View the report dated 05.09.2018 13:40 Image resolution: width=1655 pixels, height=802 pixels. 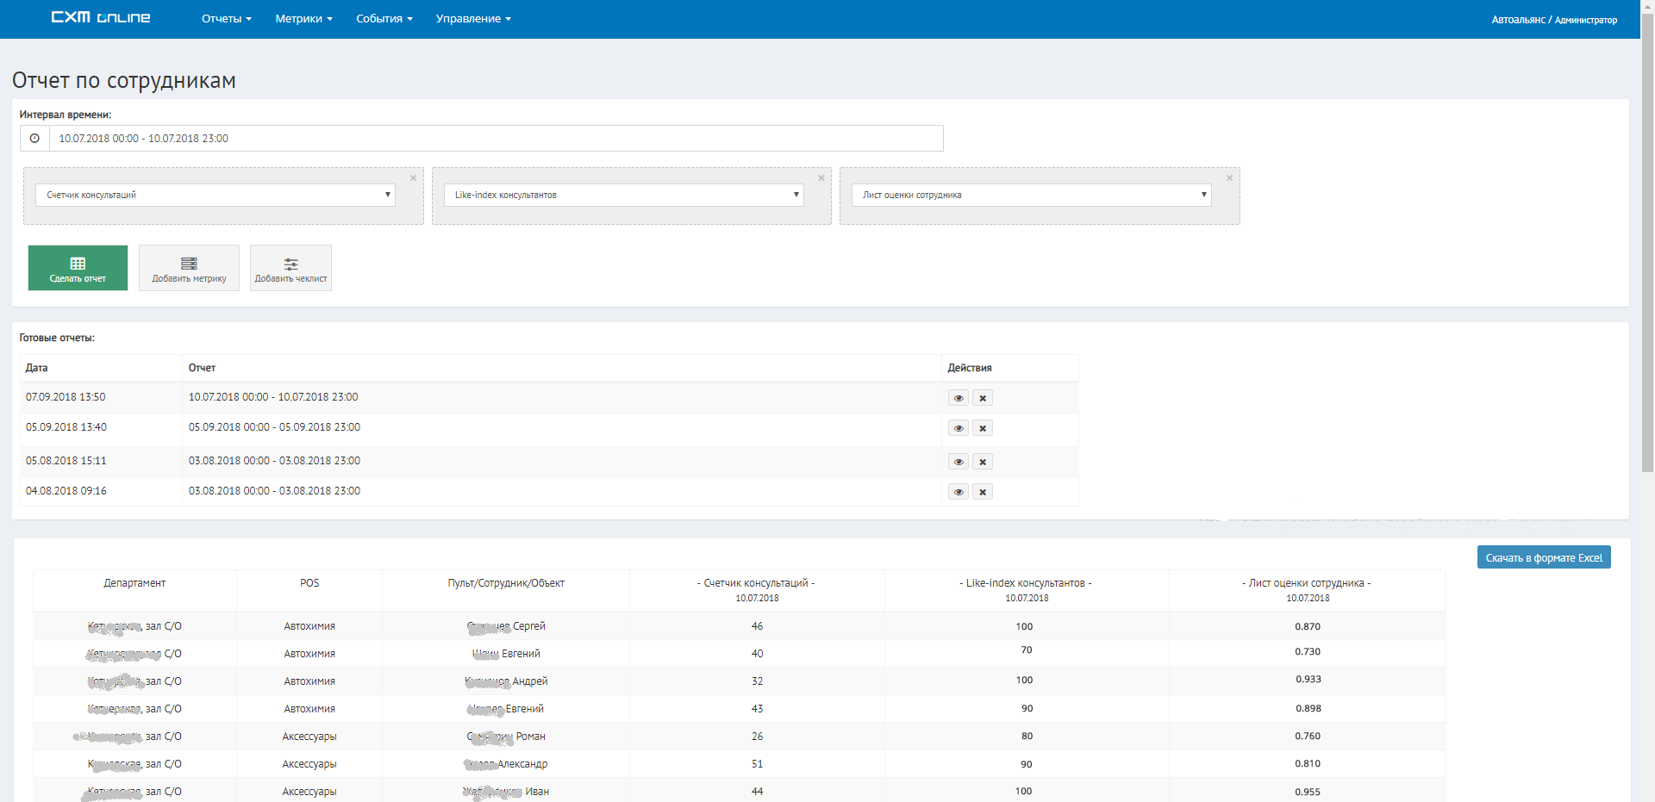pos(958,428)
